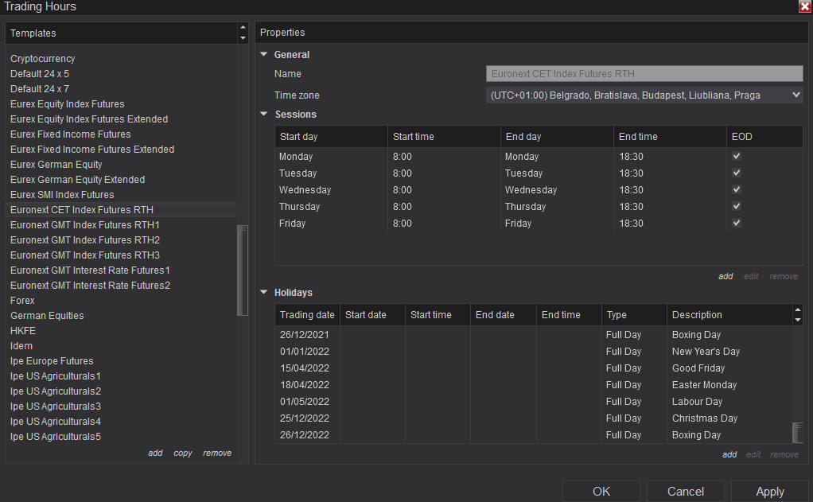Select Eurex SMI Index Futures template

pyautogui.click(x=62, y=195)
